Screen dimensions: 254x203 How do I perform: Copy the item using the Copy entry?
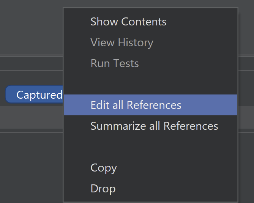pyautogui.click(x=103, y=168)
